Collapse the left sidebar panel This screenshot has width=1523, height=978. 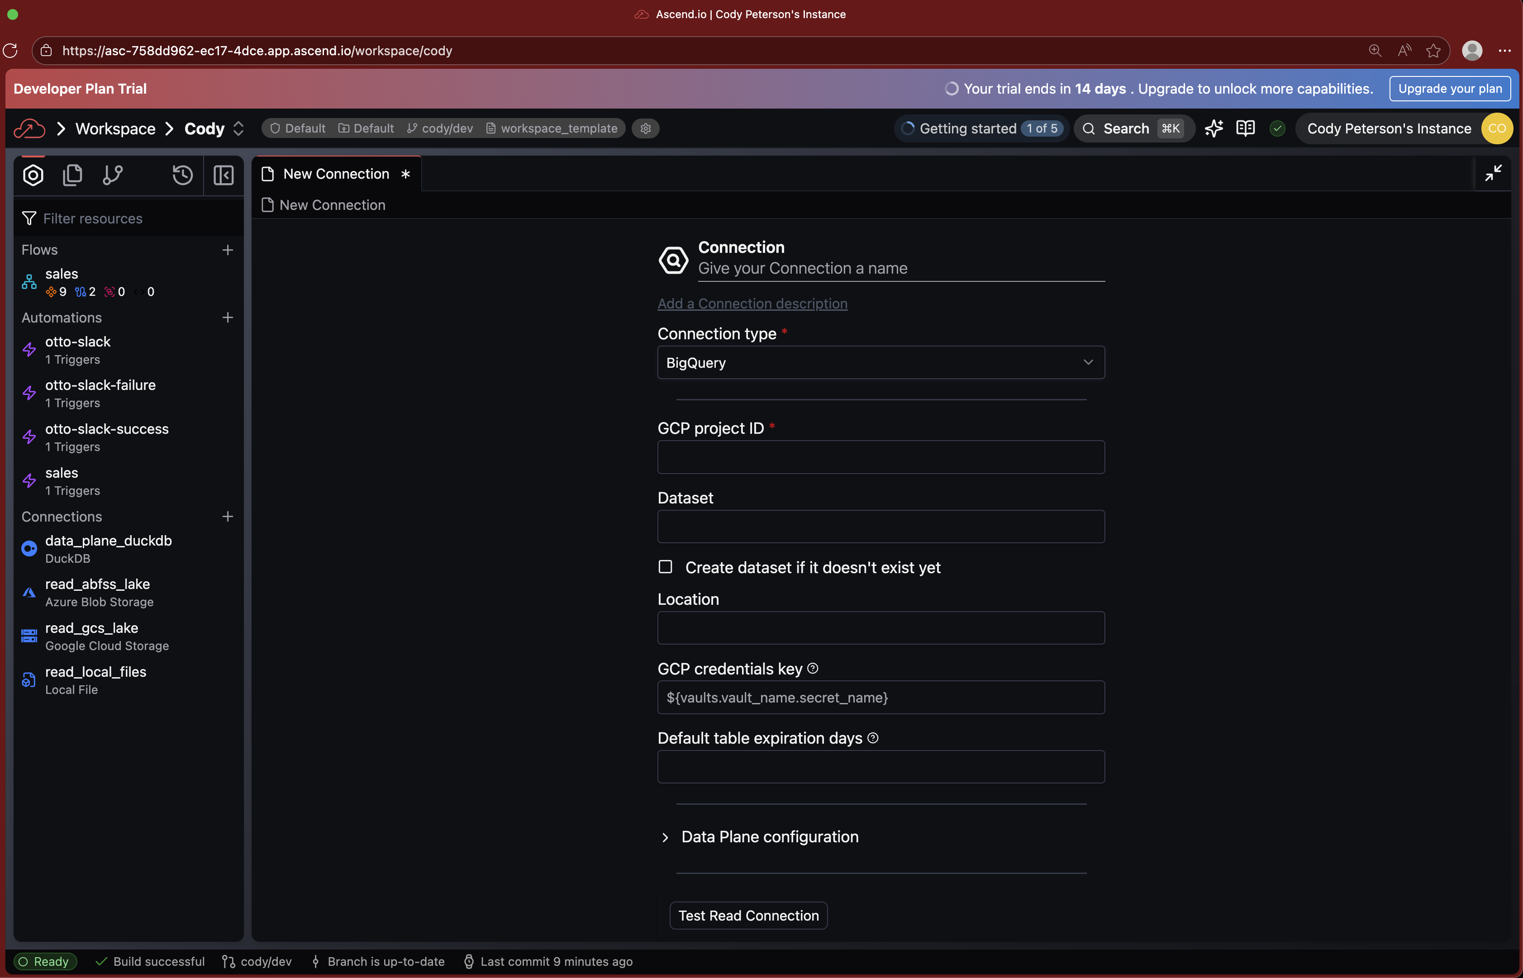(224, 175)
